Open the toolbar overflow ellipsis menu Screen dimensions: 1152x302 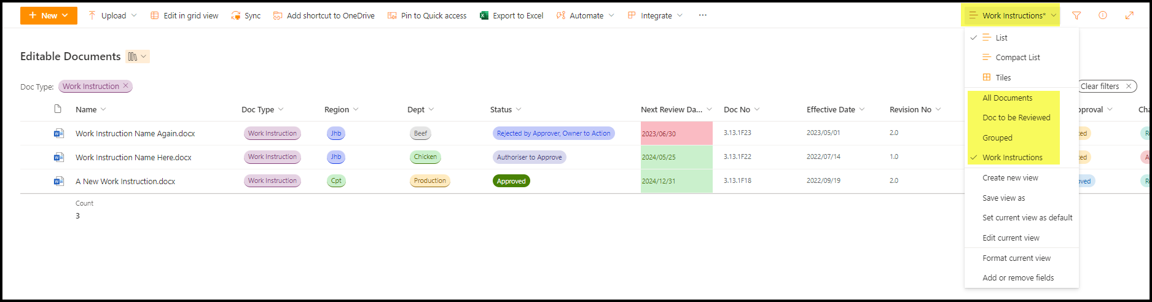[702, 15]
